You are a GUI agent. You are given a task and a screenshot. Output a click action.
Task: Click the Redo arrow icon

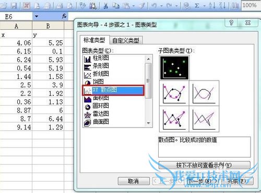click(x=169, y=6)
